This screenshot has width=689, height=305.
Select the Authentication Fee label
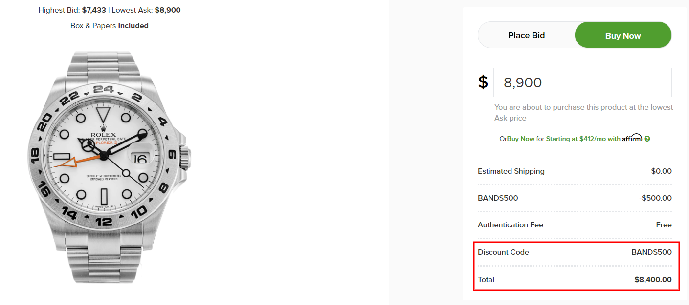tap(511, 225)
